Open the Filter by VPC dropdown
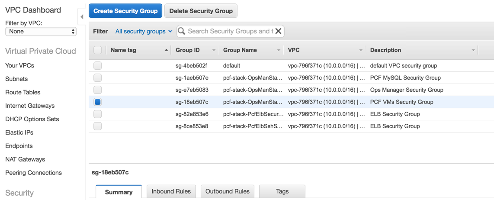Viewport: 494px width, 200px height. pos(41,32)
